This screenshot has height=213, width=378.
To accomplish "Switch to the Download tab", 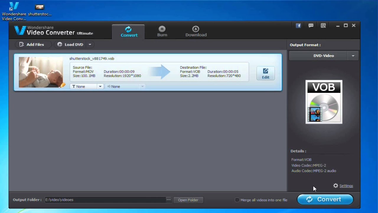I will 196,32.
